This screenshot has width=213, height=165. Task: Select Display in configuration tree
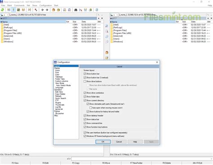pos(57,68)
